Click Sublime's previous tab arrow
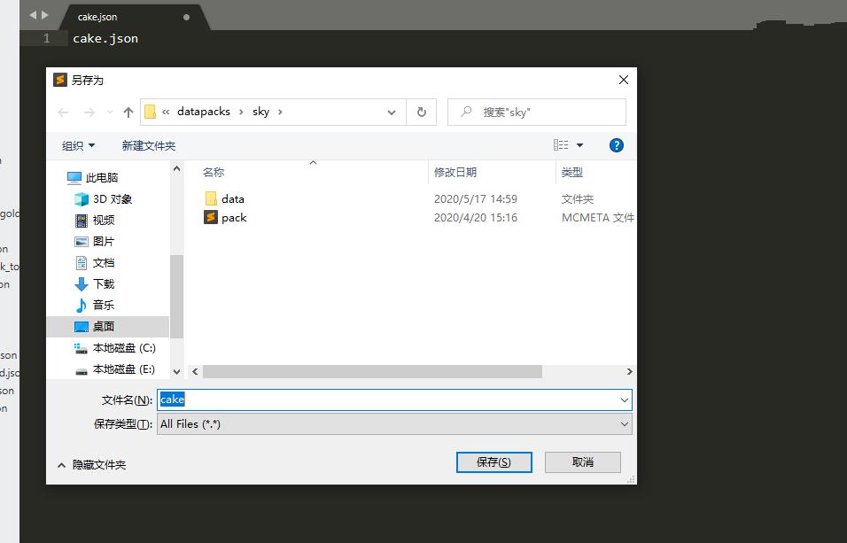The width and height of the screenshot is (847, 543). [33, 15]
